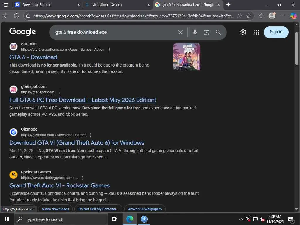Click the scrollbar down arrow
The width and height of the screenshot is (300, 225).
pyautogui.click(x=296, y=209)
